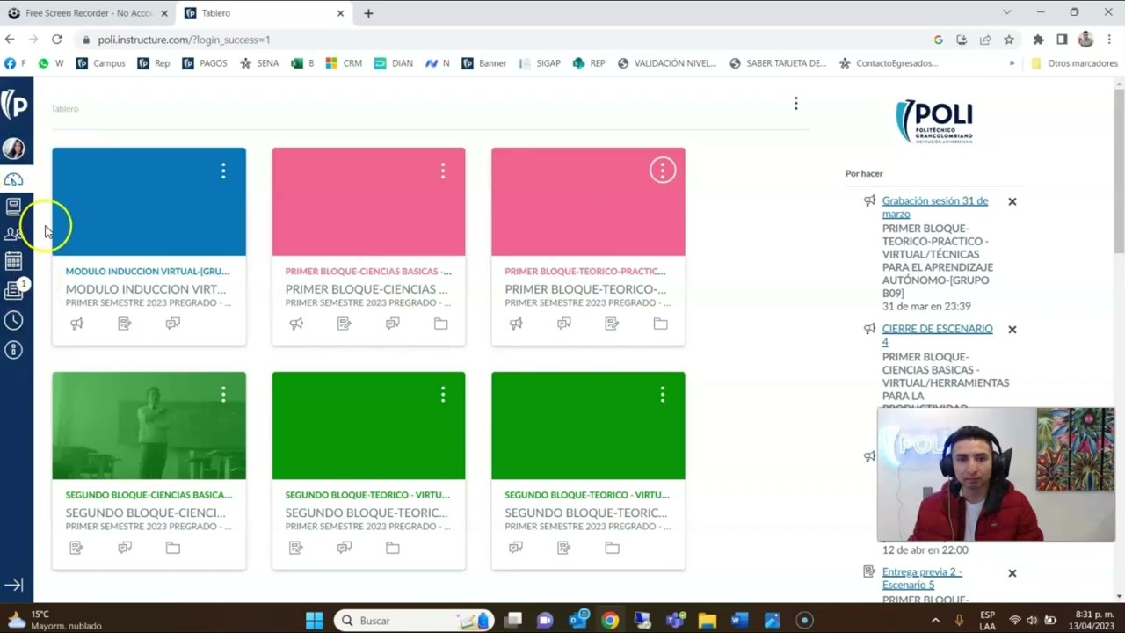Open the Calendar icon in sidebar
Image resolution: width=1125 pixels, height=633 pixels.
pos(13,261)
